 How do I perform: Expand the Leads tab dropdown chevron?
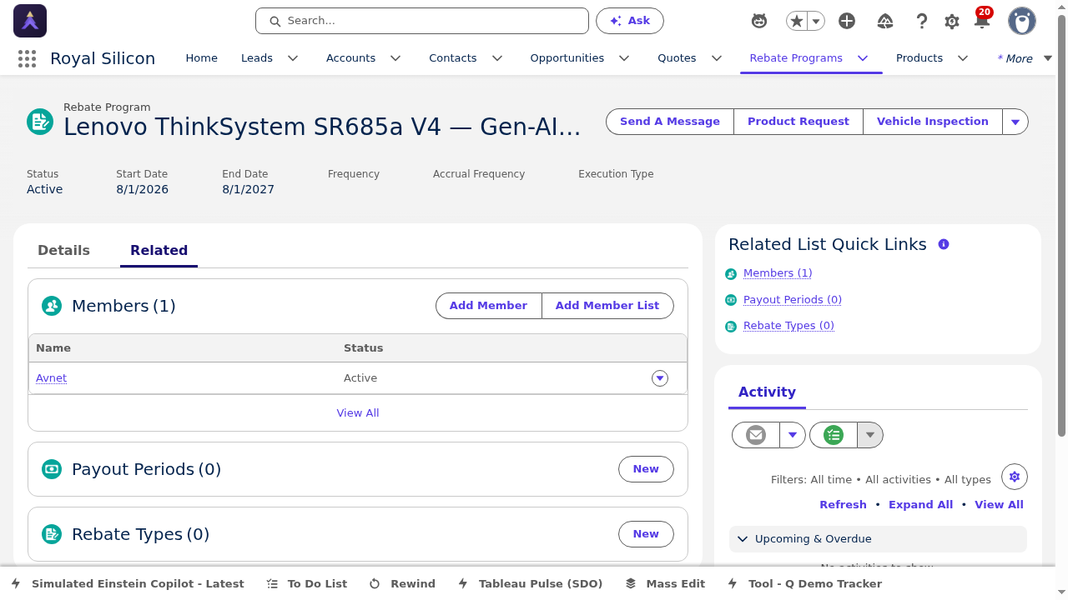293,58
